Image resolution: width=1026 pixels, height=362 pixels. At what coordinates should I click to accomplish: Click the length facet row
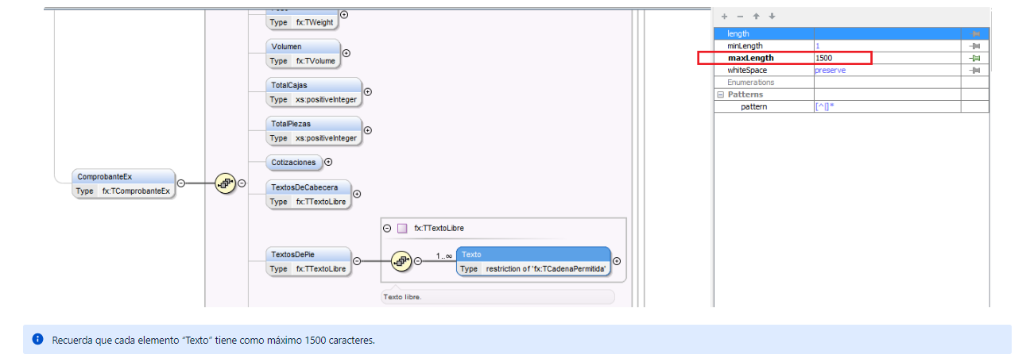coord(851,33)
